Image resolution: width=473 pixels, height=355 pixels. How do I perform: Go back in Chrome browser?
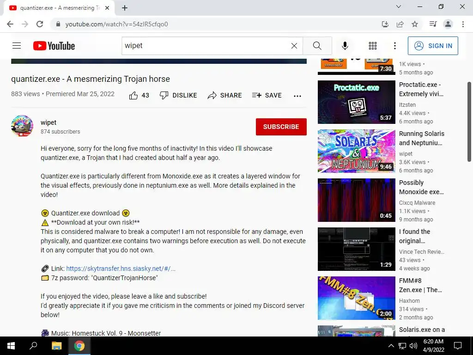10,24
